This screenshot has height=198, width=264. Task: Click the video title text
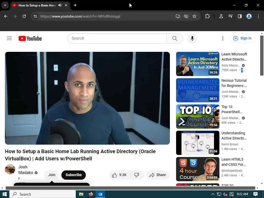(80, 155)
